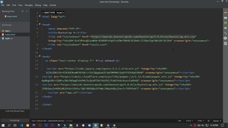
Task: Open the bootstrap project dropdown
Action: click(x=7, y=25)
